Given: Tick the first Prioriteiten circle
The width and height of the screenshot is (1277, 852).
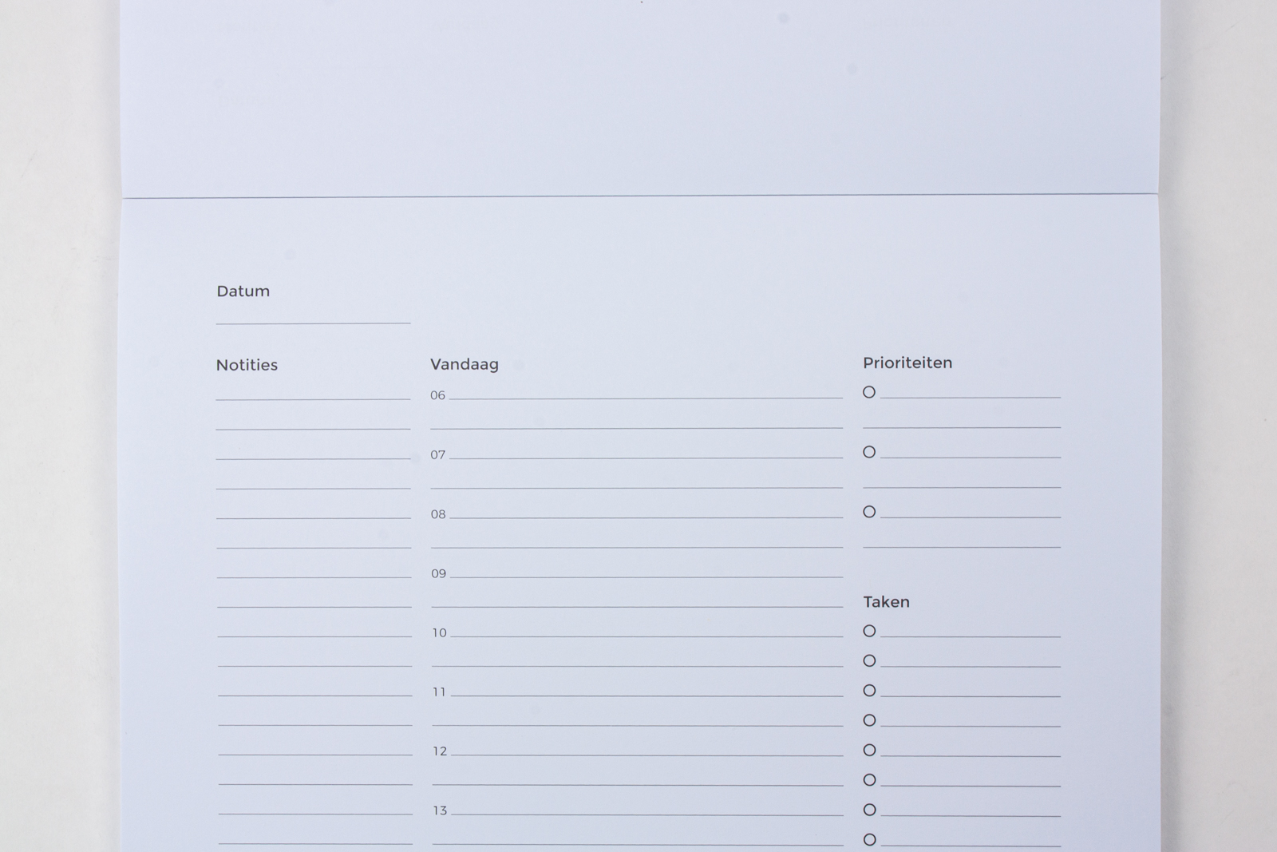Looking at the screenshot, I should pos(869,392).
